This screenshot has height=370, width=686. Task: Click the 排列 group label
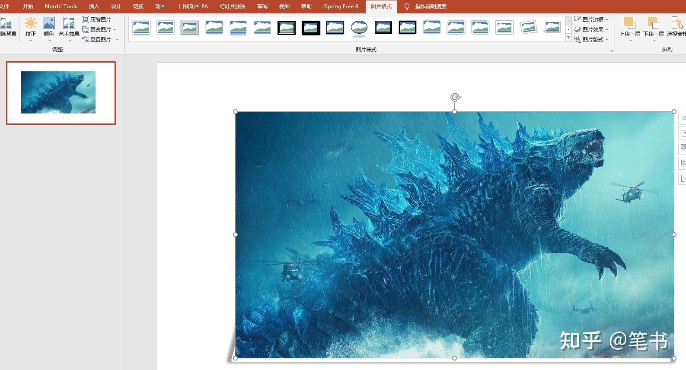(667, 50)
